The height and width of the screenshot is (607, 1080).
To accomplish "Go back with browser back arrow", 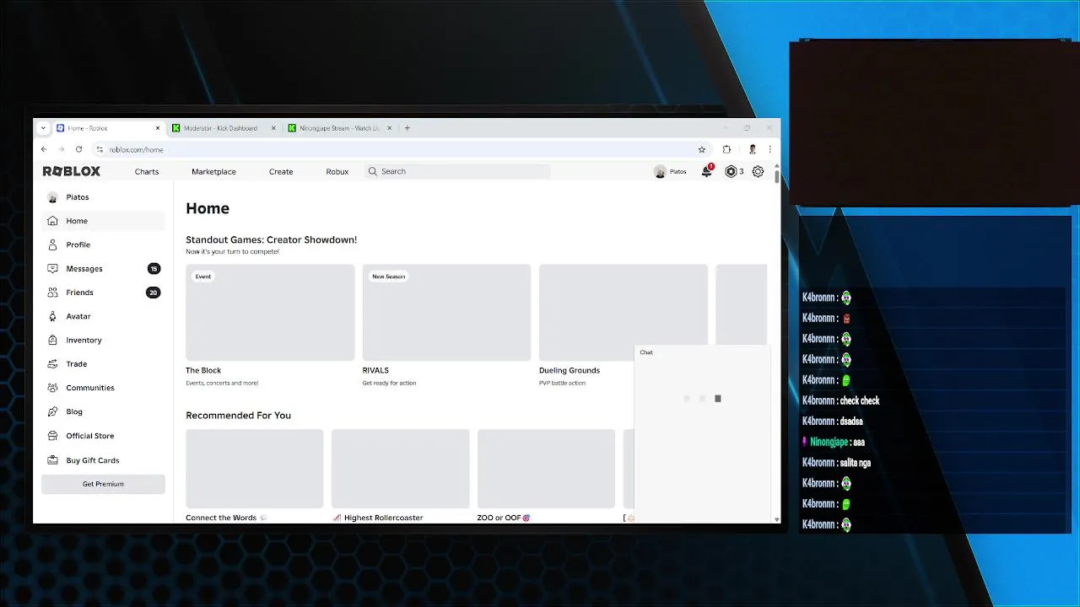I will click(x=44, y=149).
